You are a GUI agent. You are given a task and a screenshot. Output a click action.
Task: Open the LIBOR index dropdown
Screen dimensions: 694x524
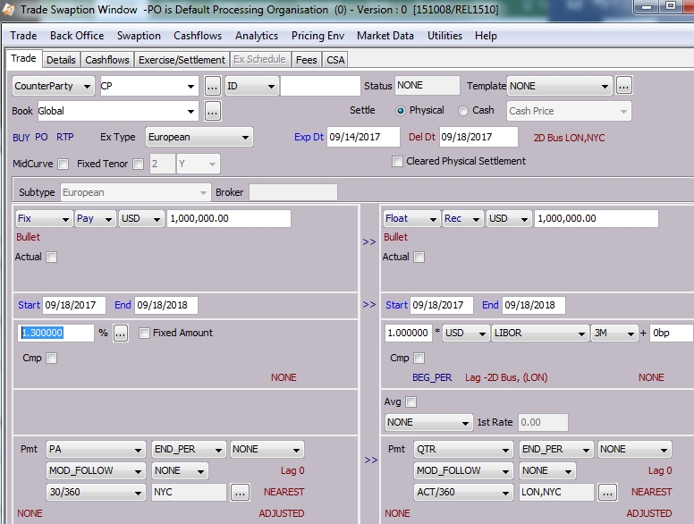tap(540, 334)
